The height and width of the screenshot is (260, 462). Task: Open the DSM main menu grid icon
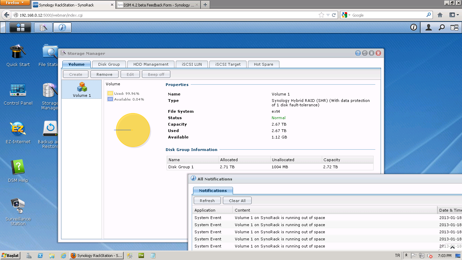[20, 27]
